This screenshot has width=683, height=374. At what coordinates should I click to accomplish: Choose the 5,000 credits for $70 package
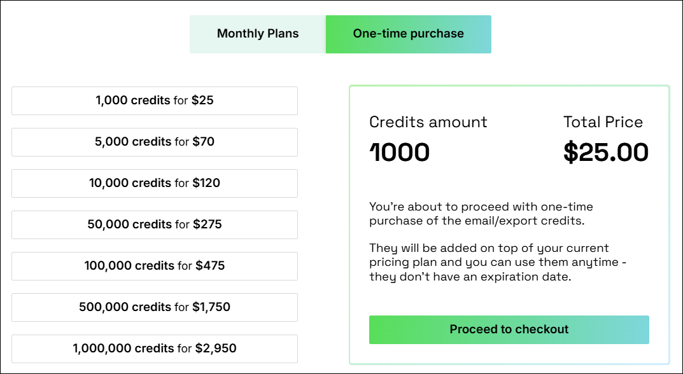[155, 142]
